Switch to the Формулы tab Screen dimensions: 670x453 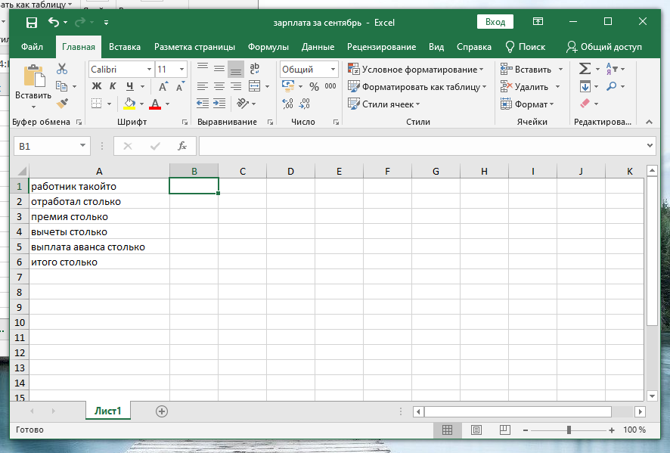pos(268,47)
